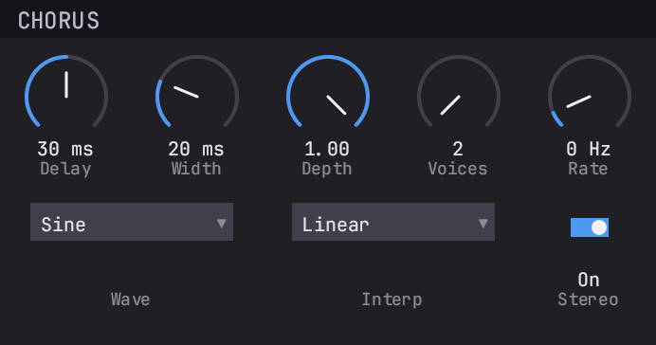
Task: Click the Stereo label text
Action: click(589, 300)
